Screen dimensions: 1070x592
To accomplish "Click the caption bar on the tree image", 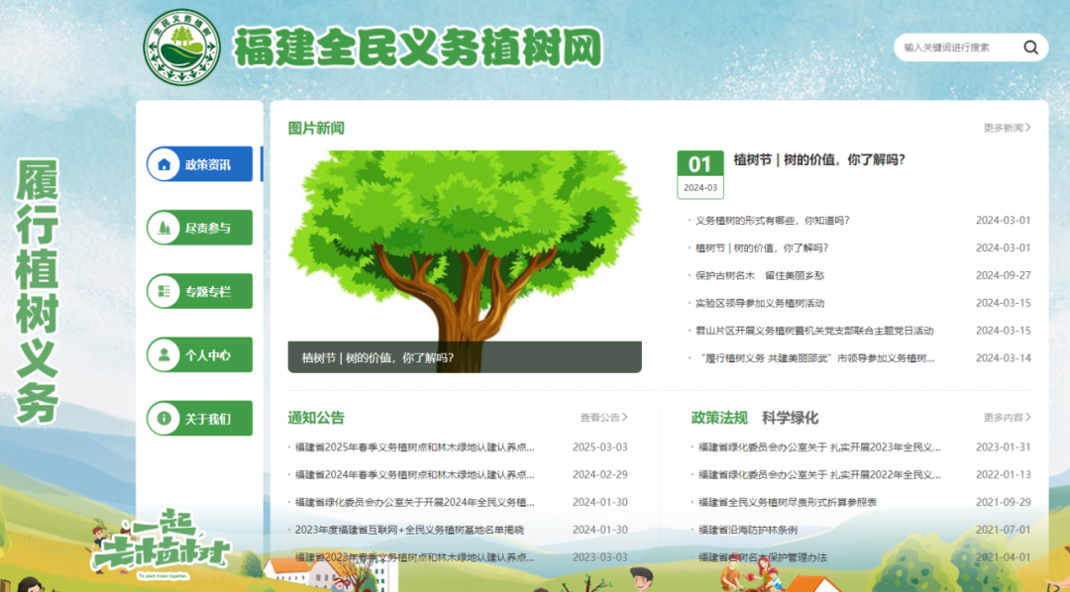I will tap(465, 356).
